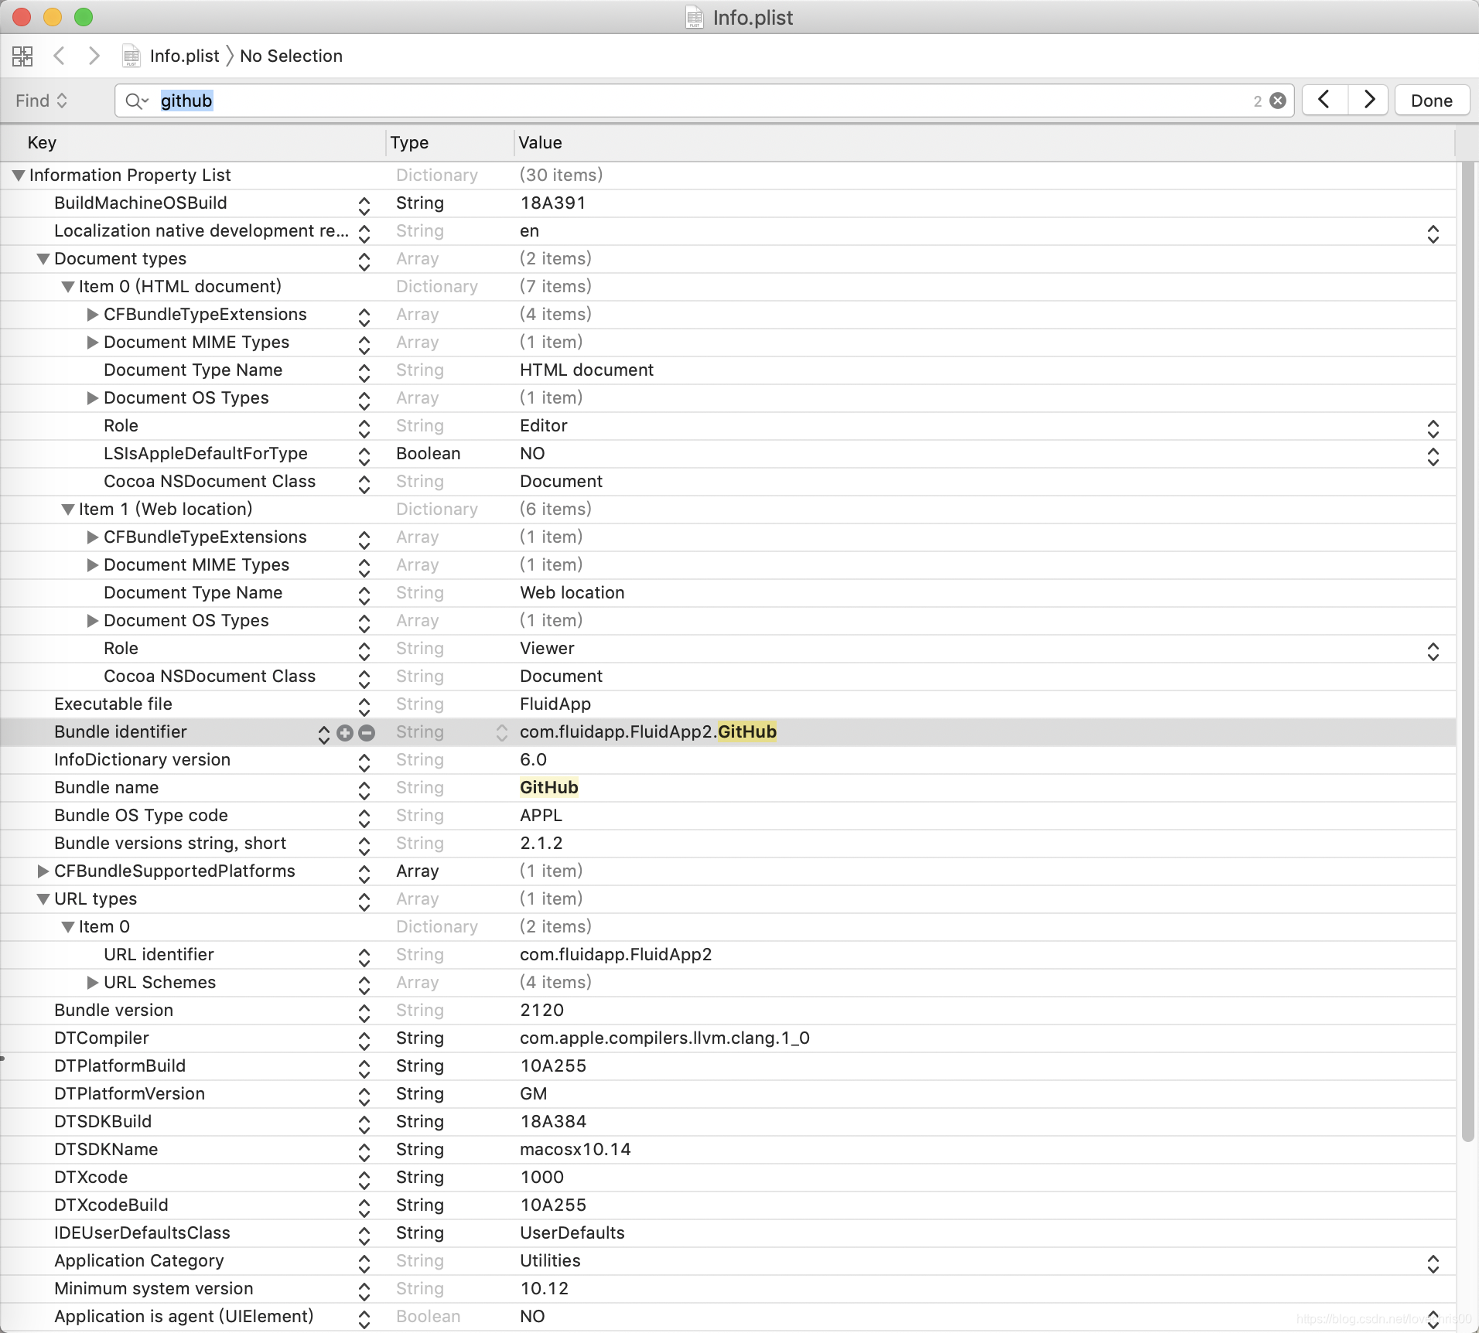Screen dimensions: 1479x1333
Task: Open key stepper for Minimum system version
Action: [364, 1290]
